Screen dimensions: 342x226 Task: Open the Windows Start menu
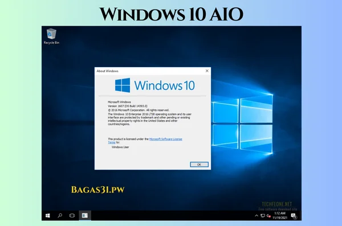(x=47, y=216)
